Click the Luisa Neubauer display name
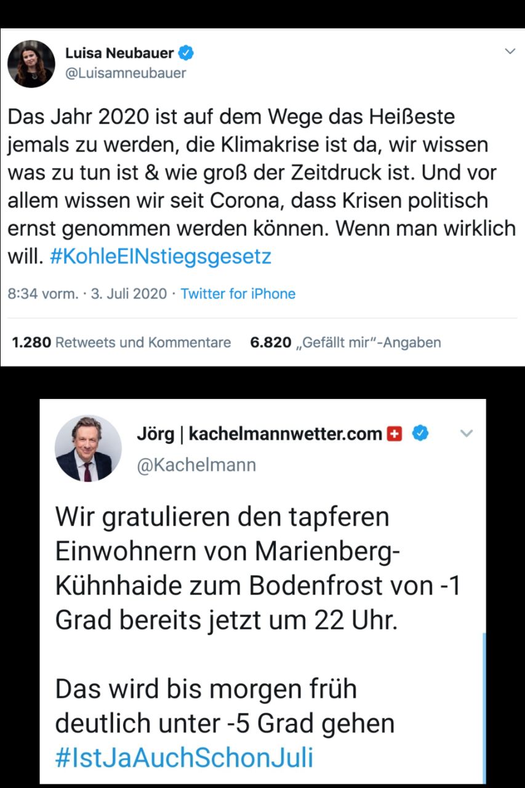 coord(119,54)
